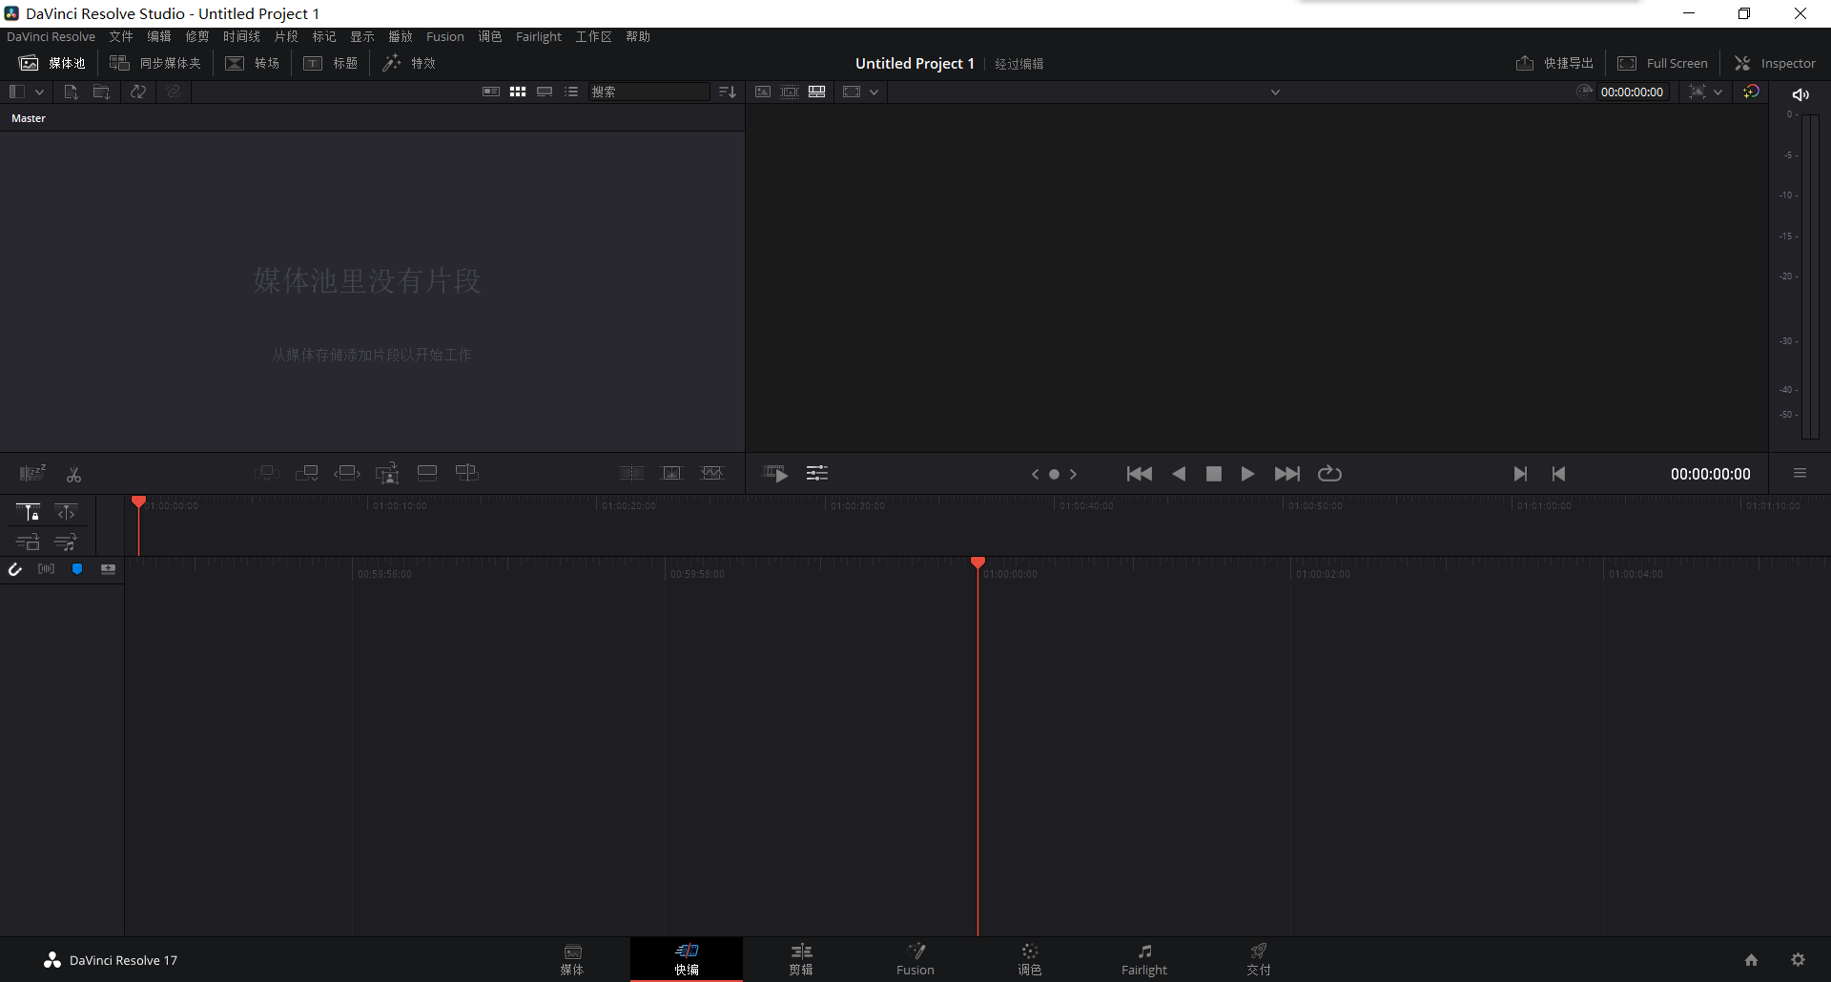Click the Split Clips scissors icon

click(73, 474)
